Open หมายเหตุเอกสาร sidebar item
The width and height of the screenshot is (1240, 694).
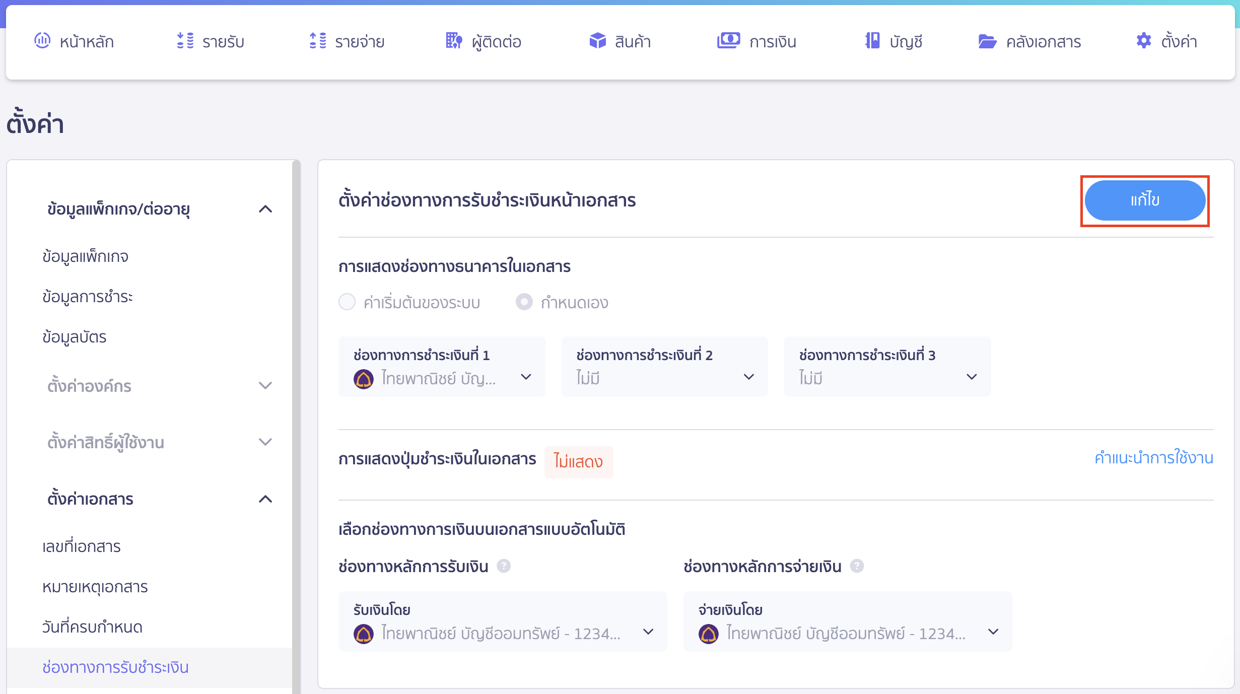(x=95, y=587)
